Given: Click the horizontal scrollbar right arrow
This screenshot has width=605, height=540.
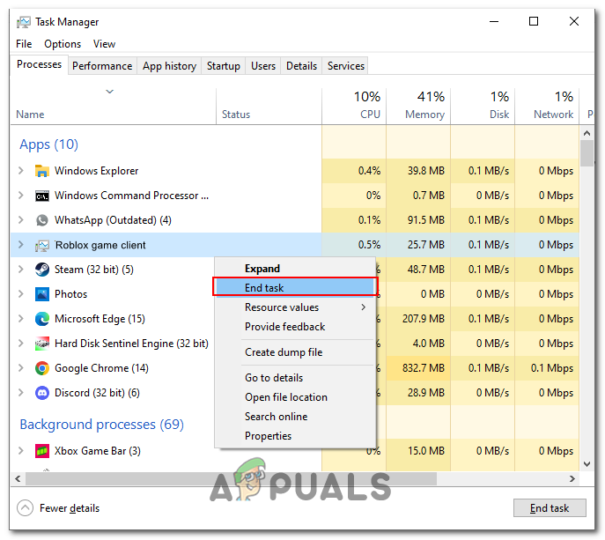Looking at the screenshot, I should click(572, 478).
